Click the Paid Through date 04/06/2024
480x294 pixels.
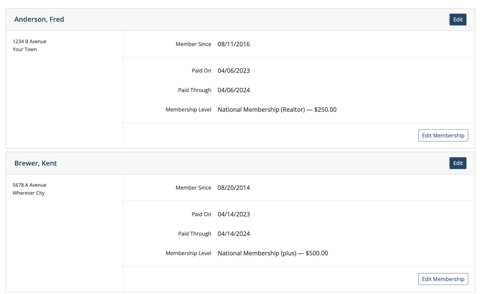tap(233, 90)
